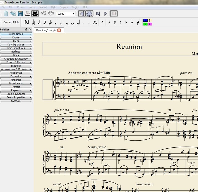Image resolution: width=198 pixels, height=192 pixels.
Task: Switch to the Reunion_Example tab
Action: (x=46, y=30)
